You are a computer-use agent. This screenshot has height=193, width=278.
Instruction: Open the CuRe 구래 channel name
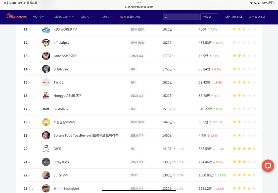click(61, 175)
